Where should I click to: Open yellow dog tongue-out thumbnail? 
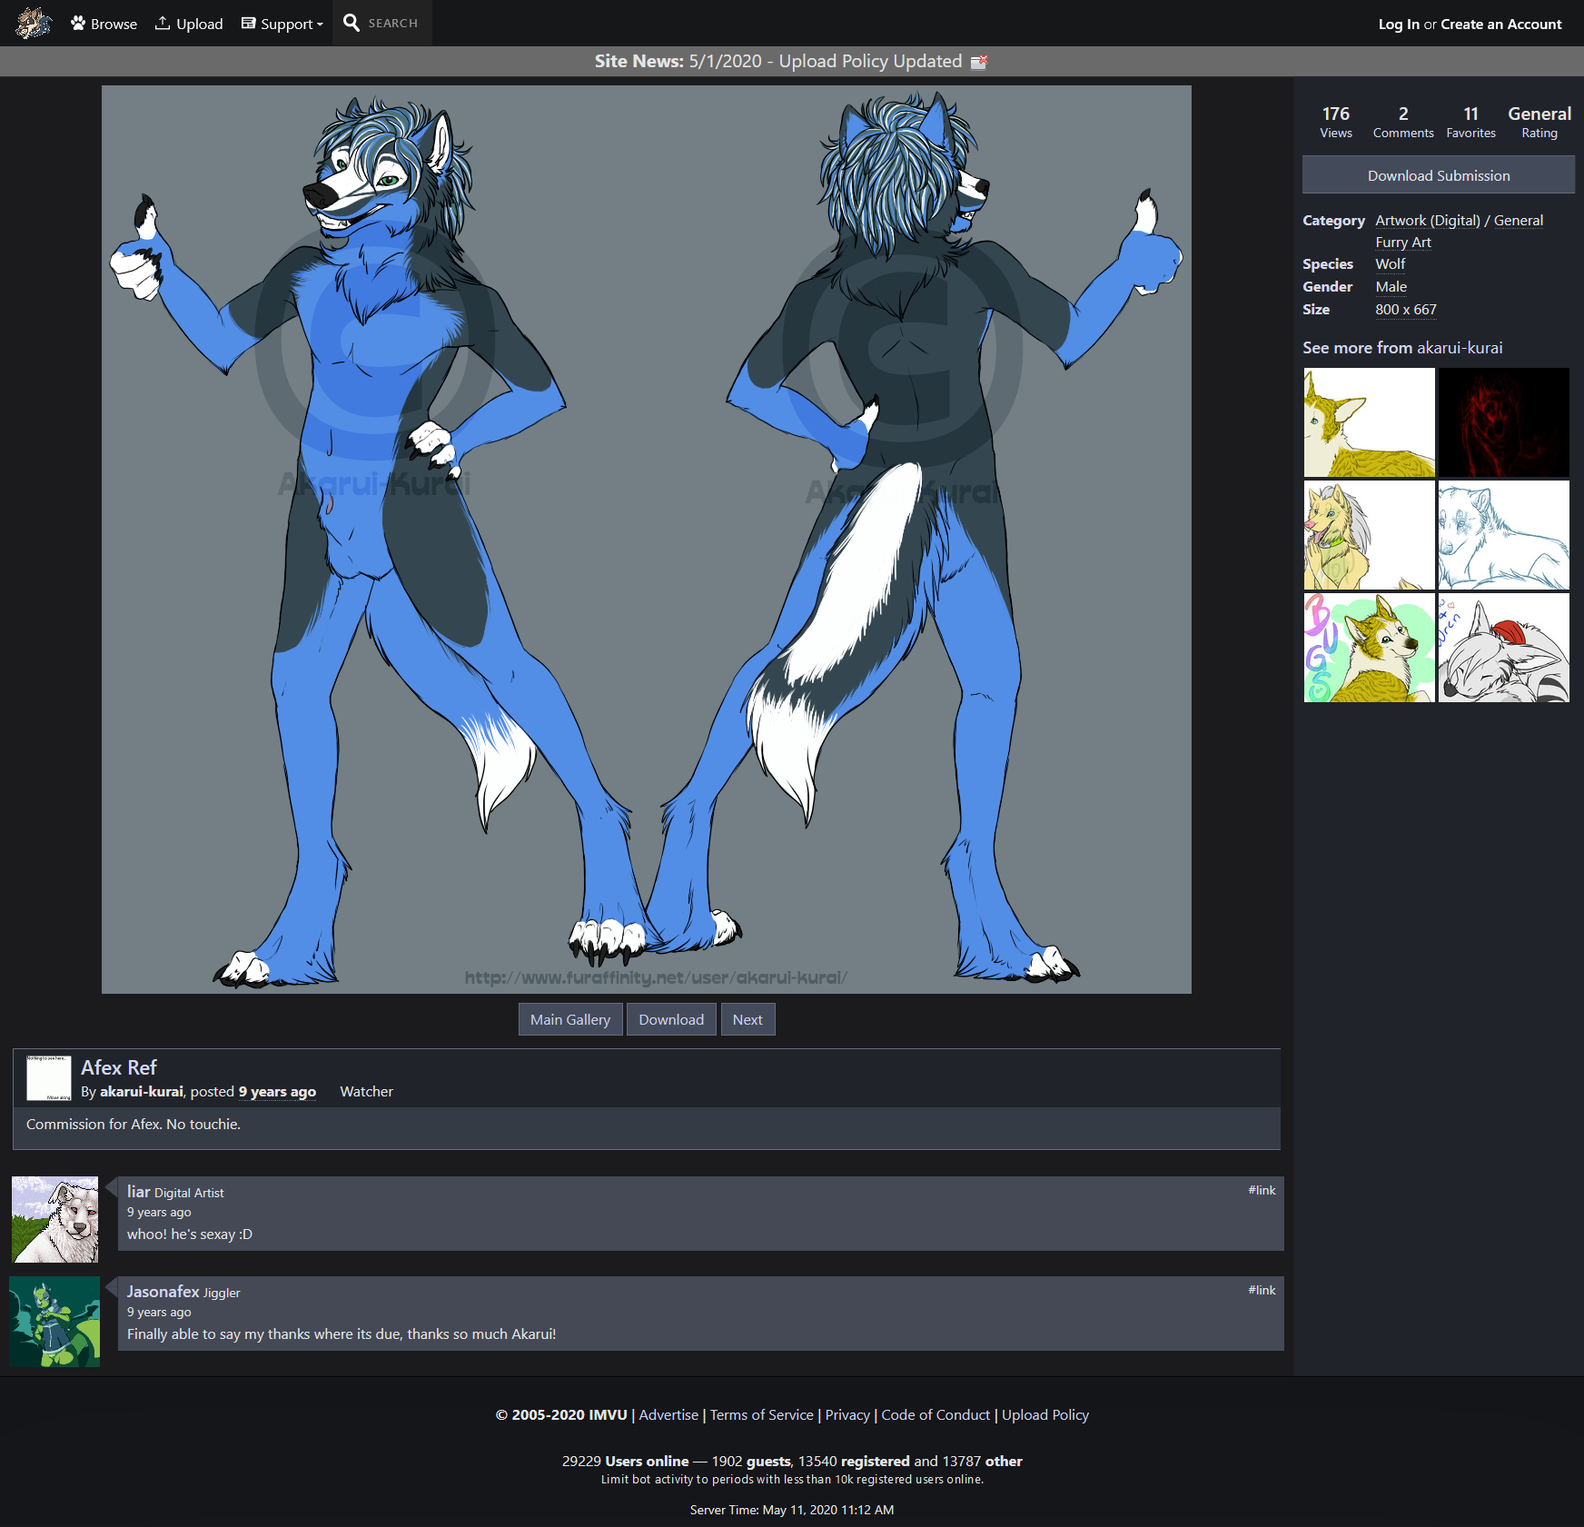tap(1369, 535)
